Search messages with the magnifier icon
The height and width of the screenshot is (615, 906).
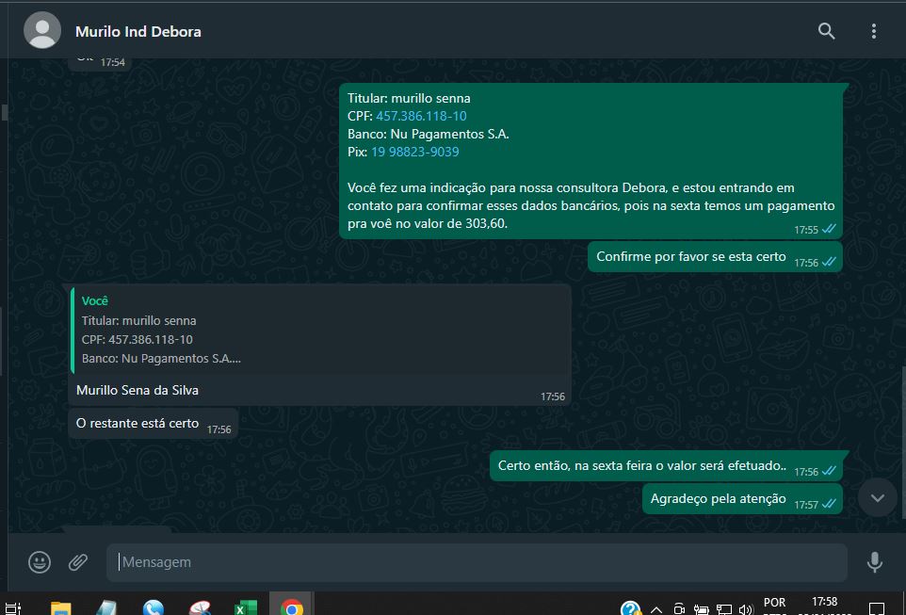point(826,31)
